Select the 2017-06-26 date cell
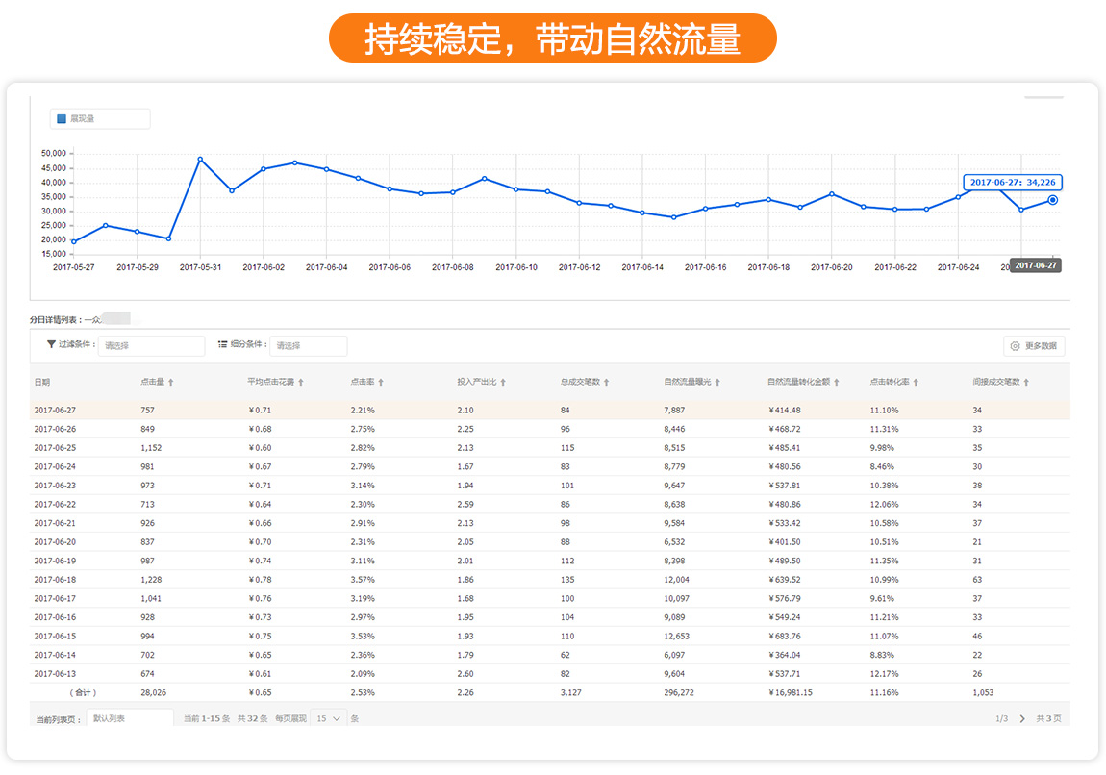This screenshot has width=1106, height=775. pos(55,429)
